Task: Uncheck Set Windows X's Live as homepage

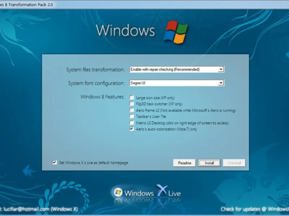Action: (x=55, y=162)
